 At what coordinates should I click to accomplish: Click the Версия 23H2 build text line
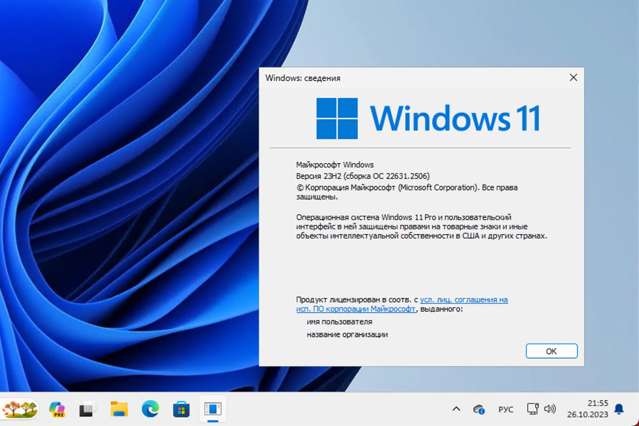(363, 176)
